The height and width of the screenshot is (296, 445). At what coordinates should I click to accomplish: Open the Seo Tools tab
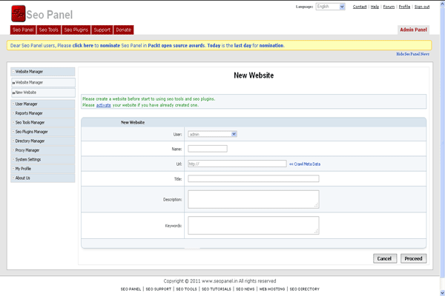(49, 30)
